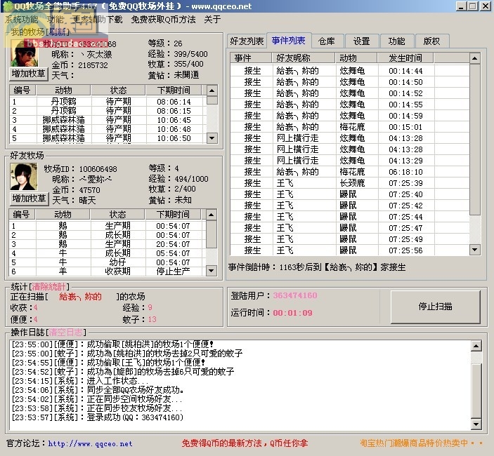Open the official forum link http://www.qqceo.net
Image resolution: width=494 pixels, height=456 pixels.
pyautogui.click(x=90, y=443)
